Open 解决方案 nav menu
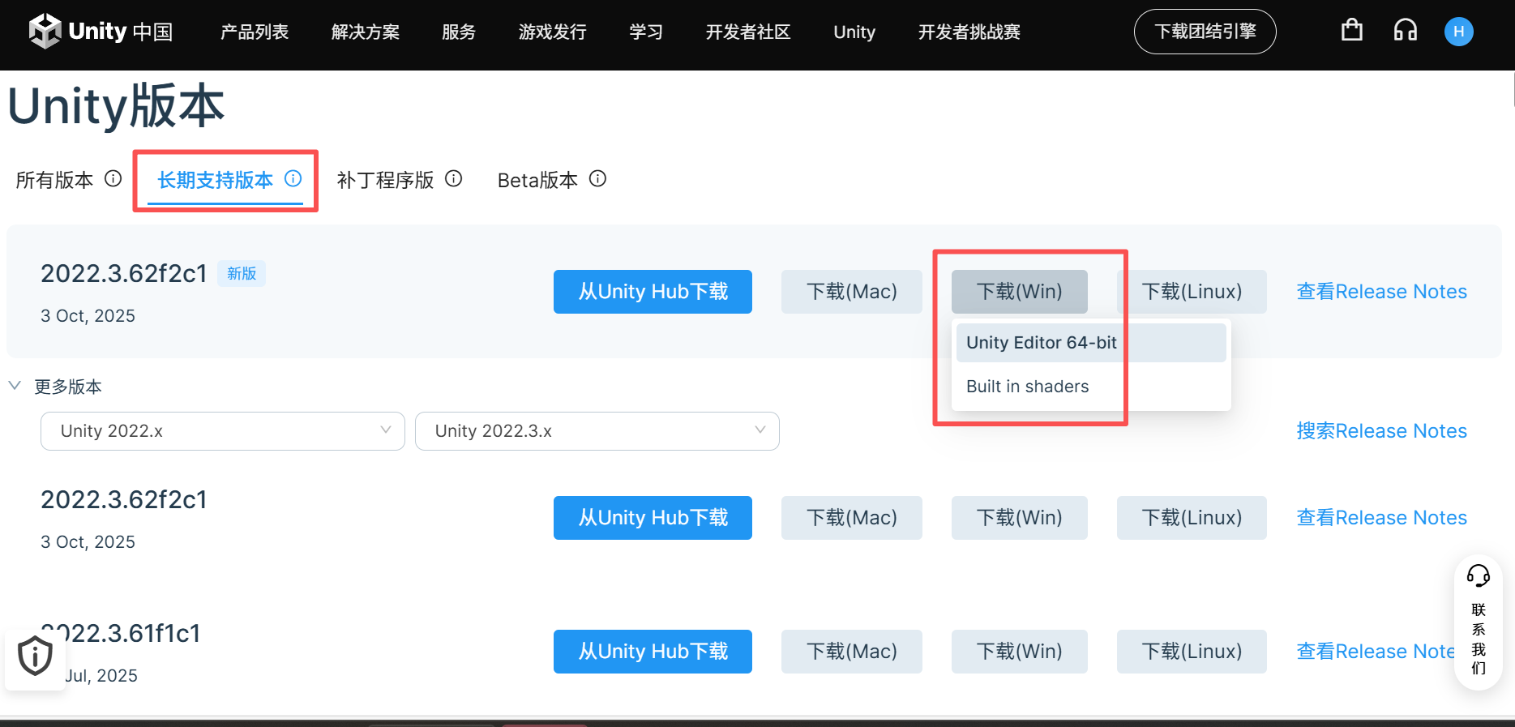The height and width of the screenshot is (727, 1515). [x=366, y=32]
